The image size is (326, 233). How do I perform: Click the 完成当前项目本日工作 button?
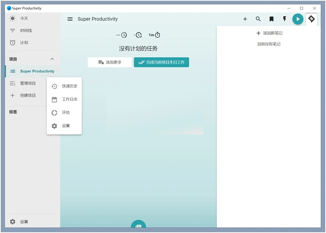tap(162, 62)
